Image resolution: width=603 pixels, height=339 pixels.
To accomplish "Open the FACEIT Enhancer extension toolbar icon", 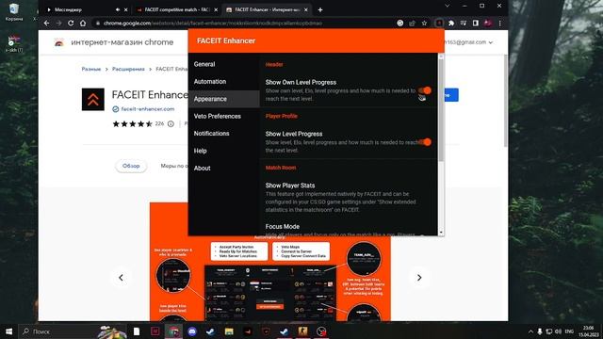I will coord(439,23).
